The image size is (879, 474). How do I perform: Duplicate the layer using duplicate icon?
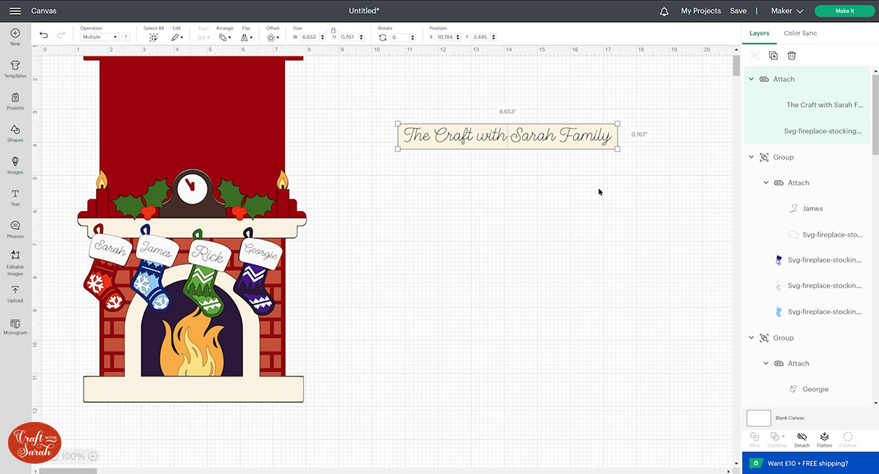point(773,56)
